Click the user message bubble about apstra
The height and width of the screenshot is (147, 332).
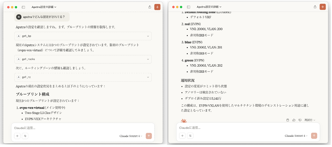(x=42, y=17)
